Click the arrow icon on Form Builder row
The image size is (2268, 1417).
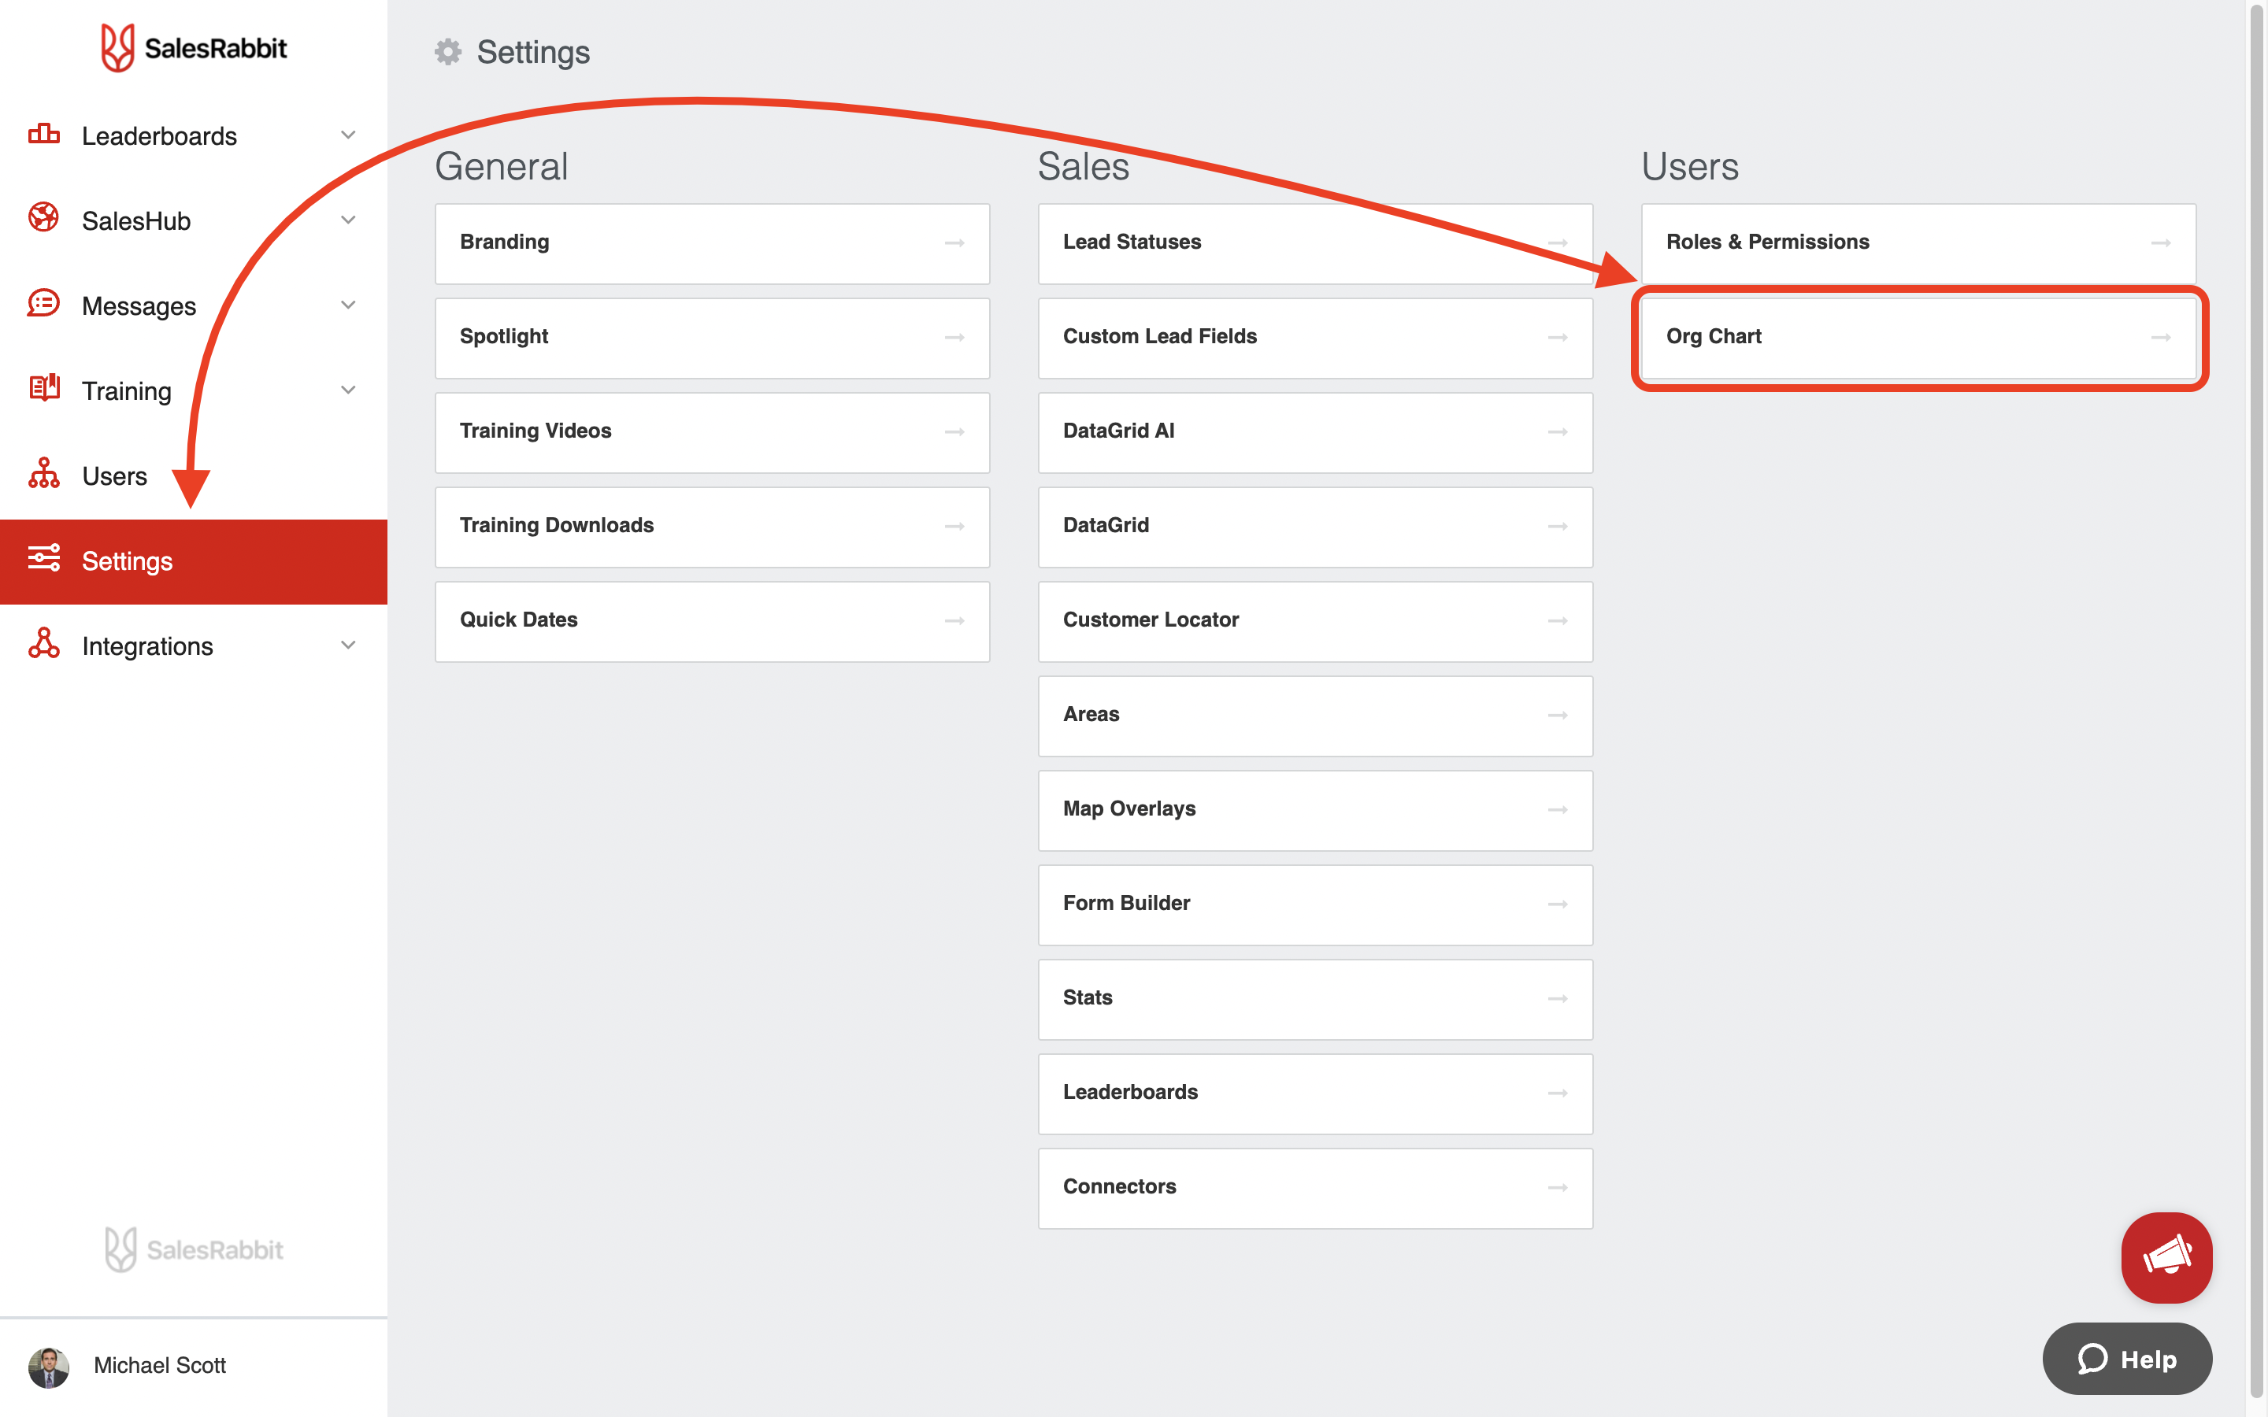coord(1558,905)
